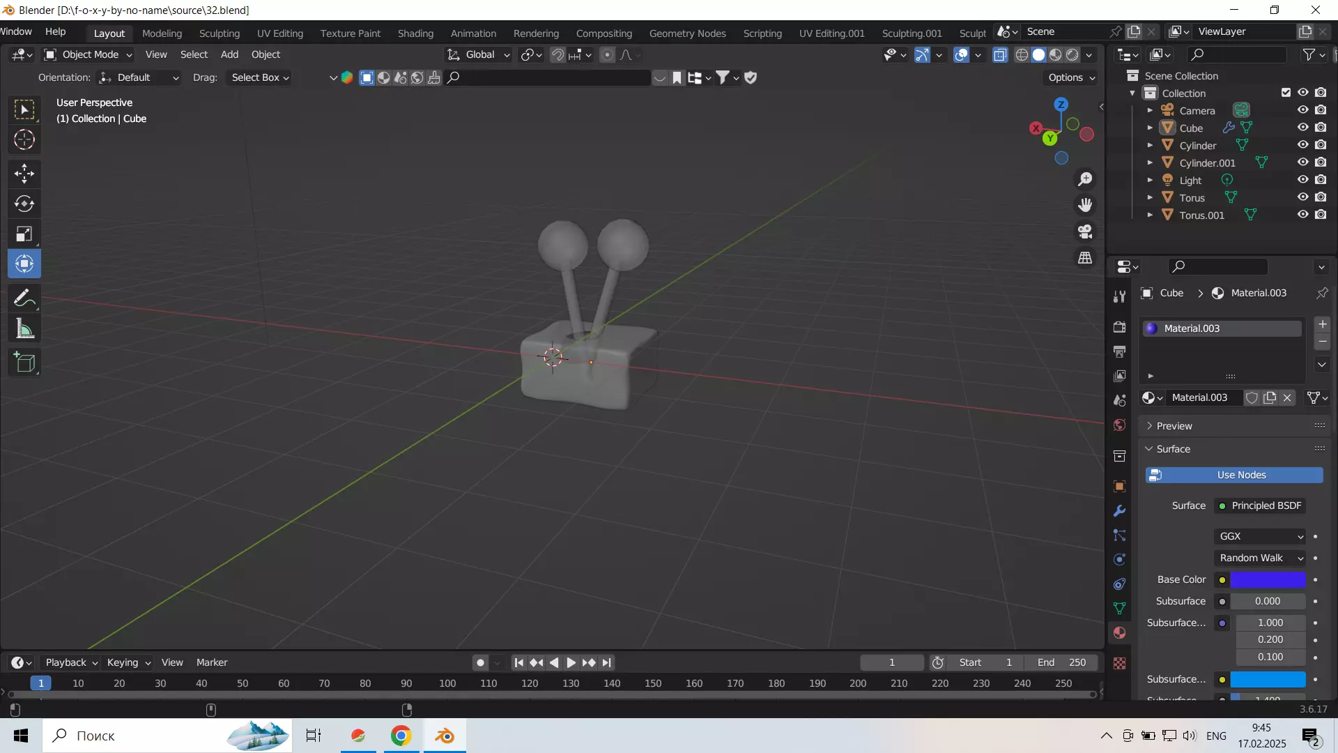Open the Add menu in viewport

click(x=229, y=54)
